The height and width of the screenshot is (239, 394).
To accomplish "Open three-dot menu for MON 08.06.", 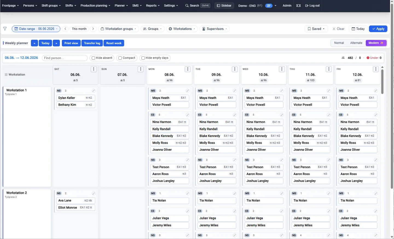I will [x=188, y=69].
